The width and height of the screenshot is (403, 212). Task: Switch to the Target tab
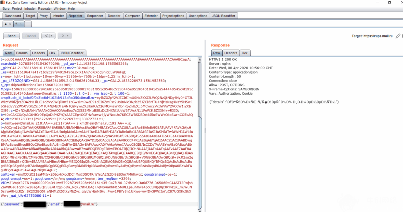click(30, 16)
